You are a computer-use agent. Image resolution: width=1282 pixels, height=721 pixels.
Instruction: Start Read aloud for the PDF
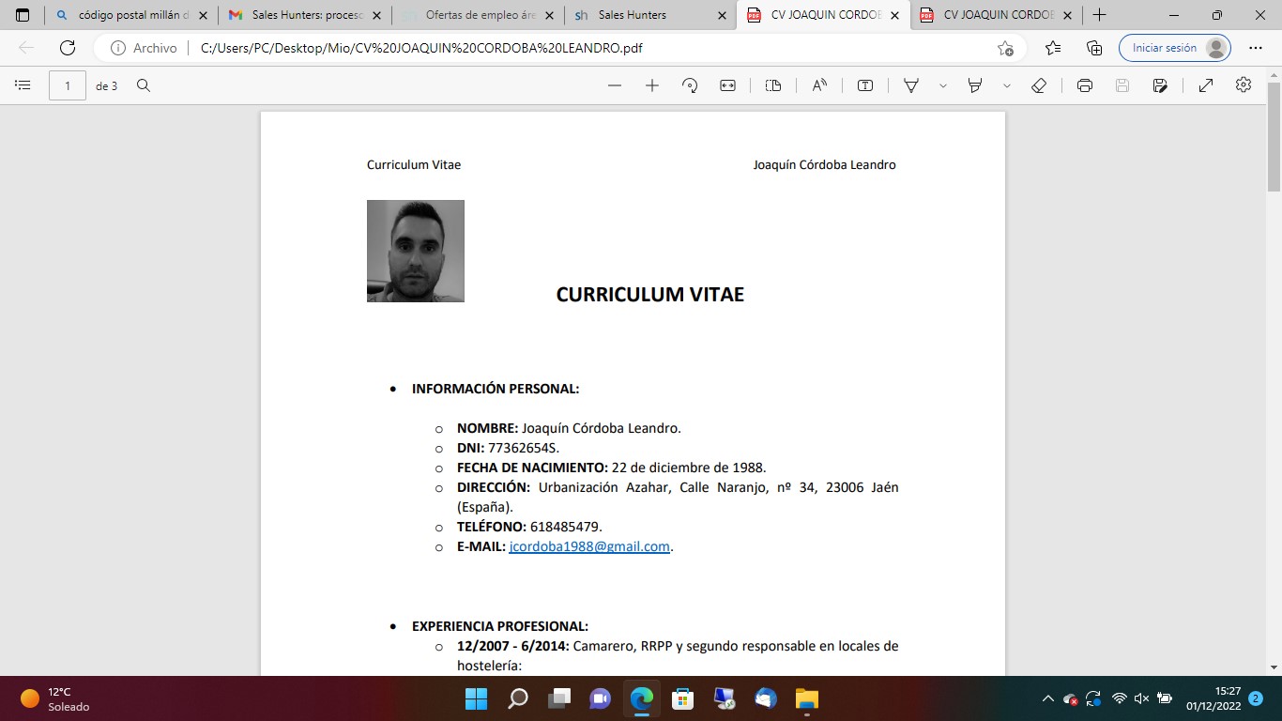coord(819,85)
